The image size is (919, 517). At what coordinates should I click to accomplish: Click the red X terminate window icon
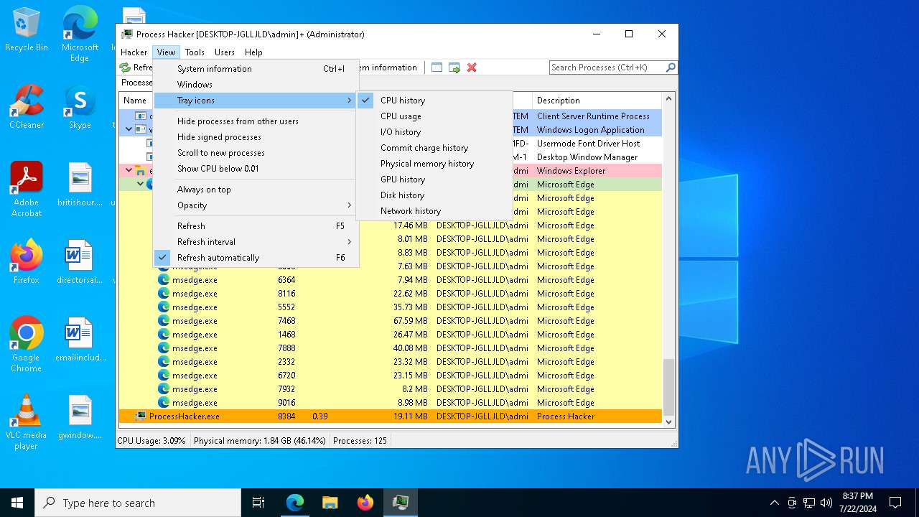tap(472, 67)
